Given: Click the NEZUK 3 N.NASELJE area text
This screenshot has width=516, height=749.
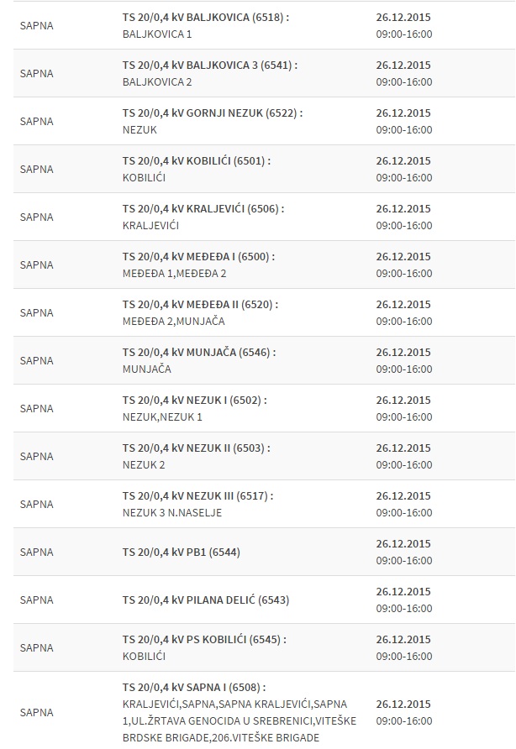Looking at the screenshot, I should [x=171, y=512].
